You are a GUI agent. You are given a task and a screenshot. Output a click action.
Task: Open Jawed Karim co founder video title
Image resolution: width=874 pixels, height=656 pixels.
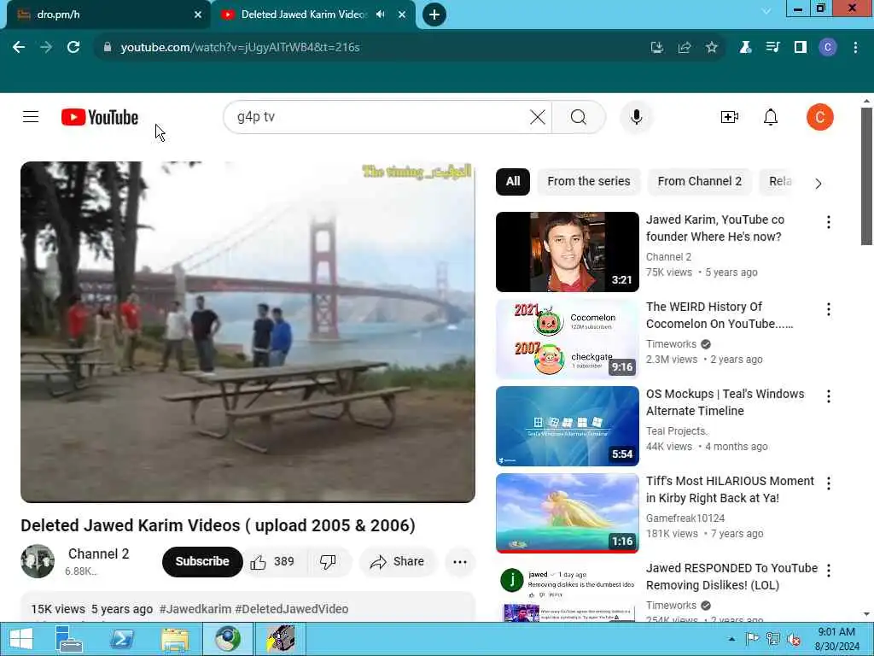715,228
